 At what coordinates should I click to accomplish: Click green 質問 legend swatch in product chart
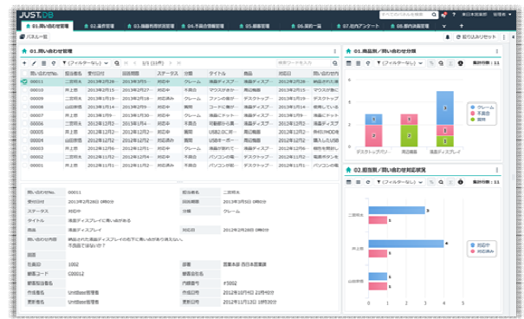point(473,120)
